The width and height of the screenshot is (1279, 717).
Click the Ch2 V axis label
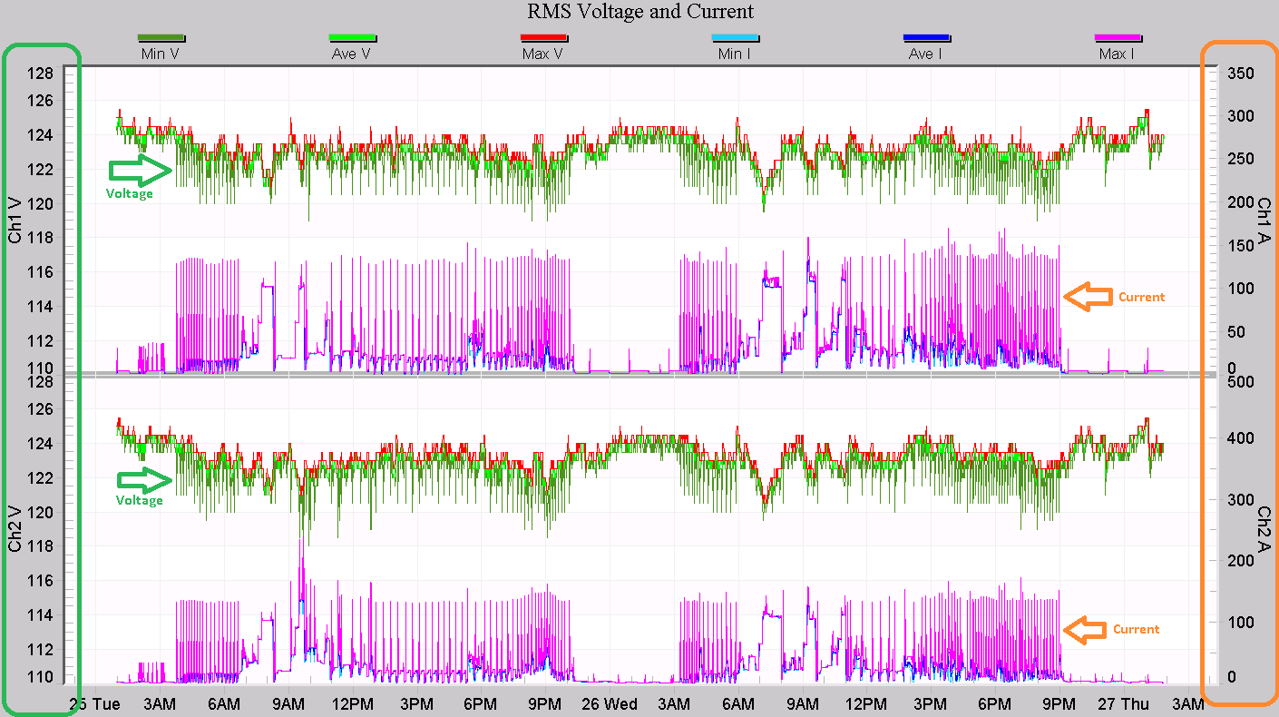tap(15, 528)
